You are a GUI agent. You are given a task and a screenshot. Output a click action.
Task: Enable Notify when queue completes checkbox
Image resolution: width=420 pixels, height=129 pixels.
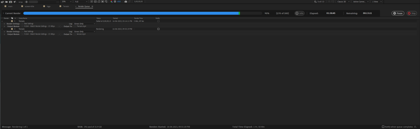[383, 127]
